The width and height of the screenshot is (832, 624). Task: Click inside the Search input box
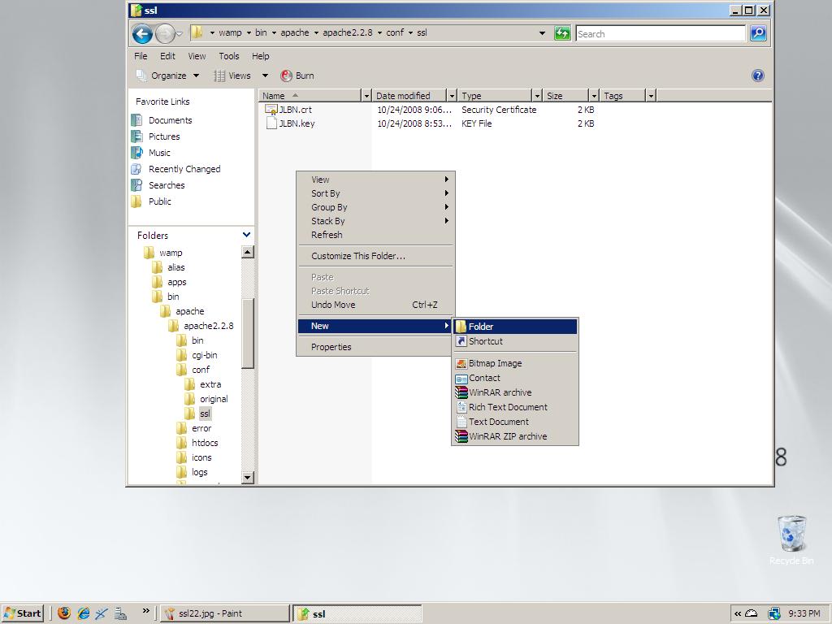[660, 33]
